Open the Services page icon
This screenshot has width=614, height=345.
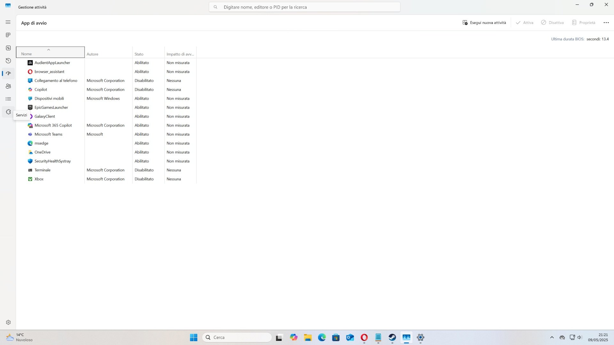click(x=8, y=112)
